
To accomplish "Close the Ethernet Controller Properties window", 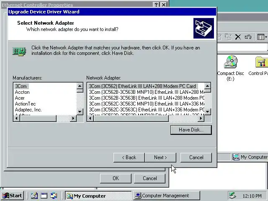I will (x=164, y=5).
